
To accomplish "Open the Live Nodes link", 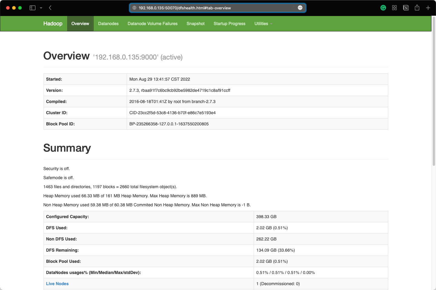I will point(57,284).
